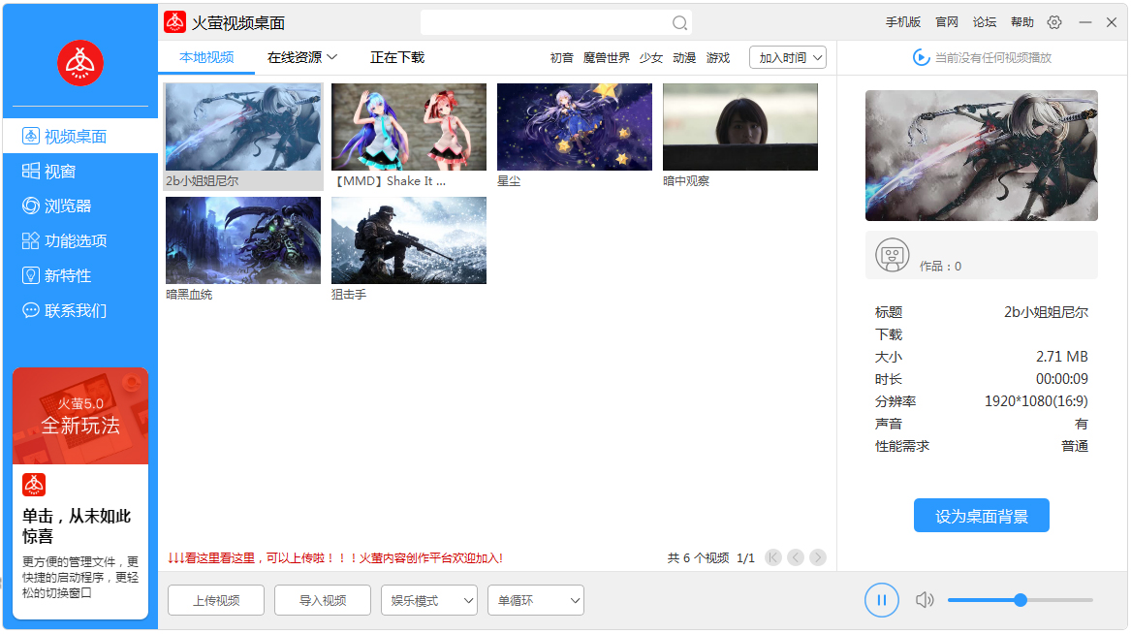
Task: Open the 加入时间 sort dropdown
Action: click(787, 57)
